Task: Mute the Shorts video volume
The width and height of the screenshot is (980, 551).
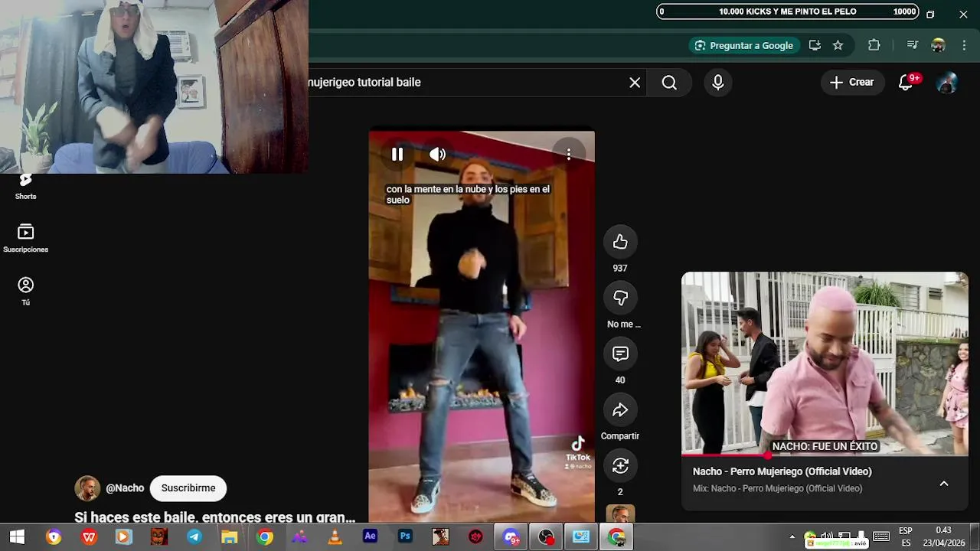Action: coord(437,155)
